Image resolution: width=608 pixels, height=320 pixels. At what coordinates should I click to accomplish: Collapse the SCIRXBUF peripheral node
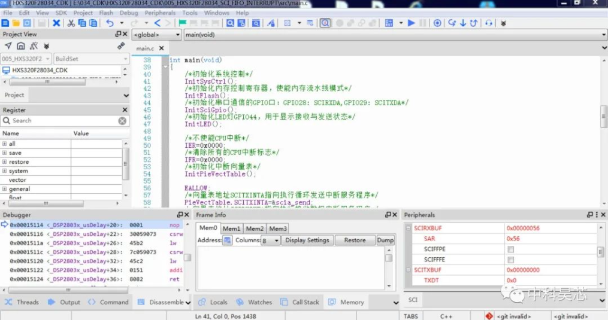409,228
